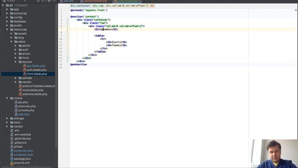Click the inspection indicator at editor's corner
Image resolution: width=298 pixels, height=168 pixels.
point(296,10)
